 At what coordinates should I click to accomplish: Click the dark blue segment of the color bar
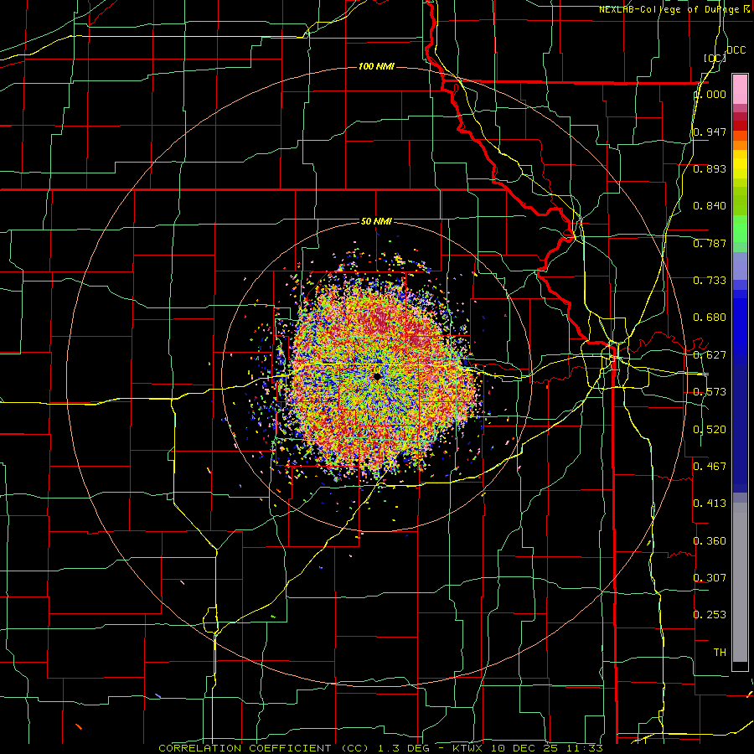tap(740, 423)
